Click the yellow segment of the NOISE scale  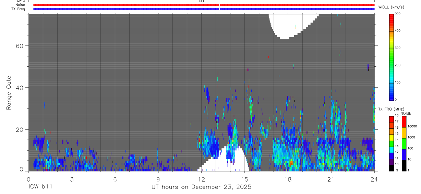tap(404, 133)
